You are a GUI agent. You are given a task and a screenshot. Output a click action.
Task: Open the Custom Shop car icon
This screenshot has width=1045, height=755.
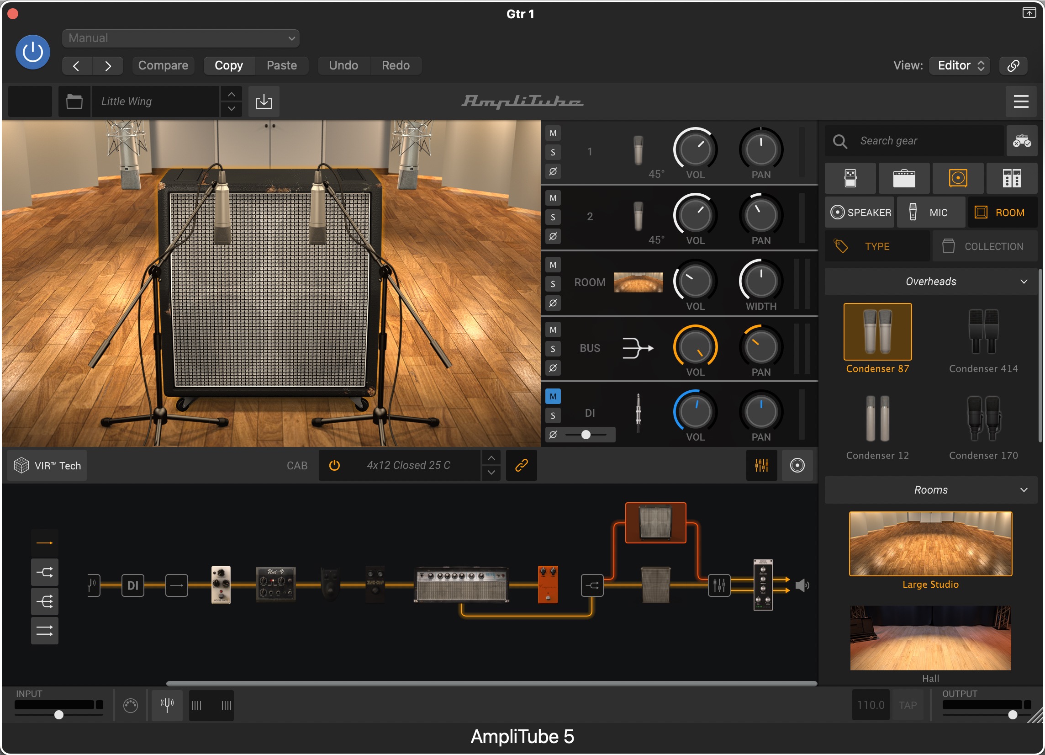(x=1022, y=141)
